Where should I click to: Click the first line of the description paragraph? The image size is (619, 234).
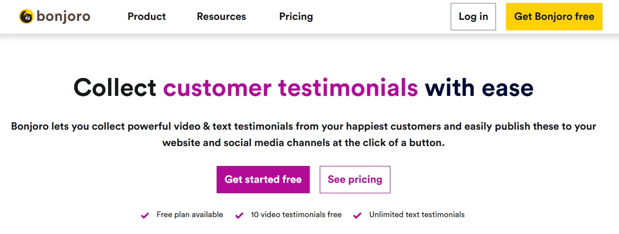[303, 126]
